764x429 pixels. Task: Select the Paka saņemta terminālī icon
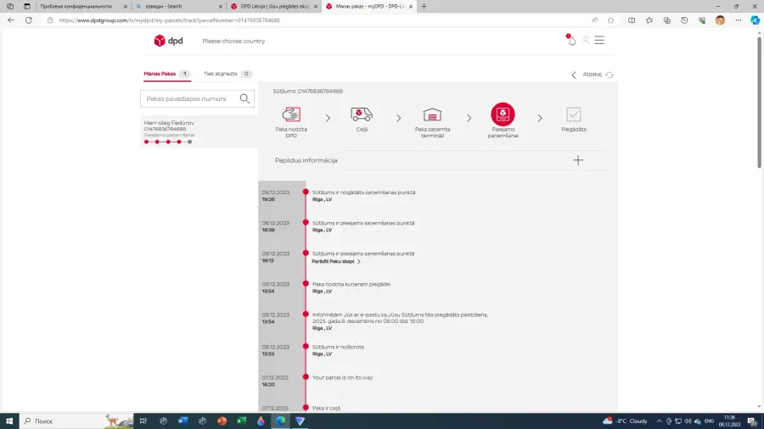(432, 114)
